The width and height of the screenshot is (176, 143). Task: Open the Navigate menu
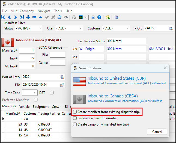[x=44, y=11]
